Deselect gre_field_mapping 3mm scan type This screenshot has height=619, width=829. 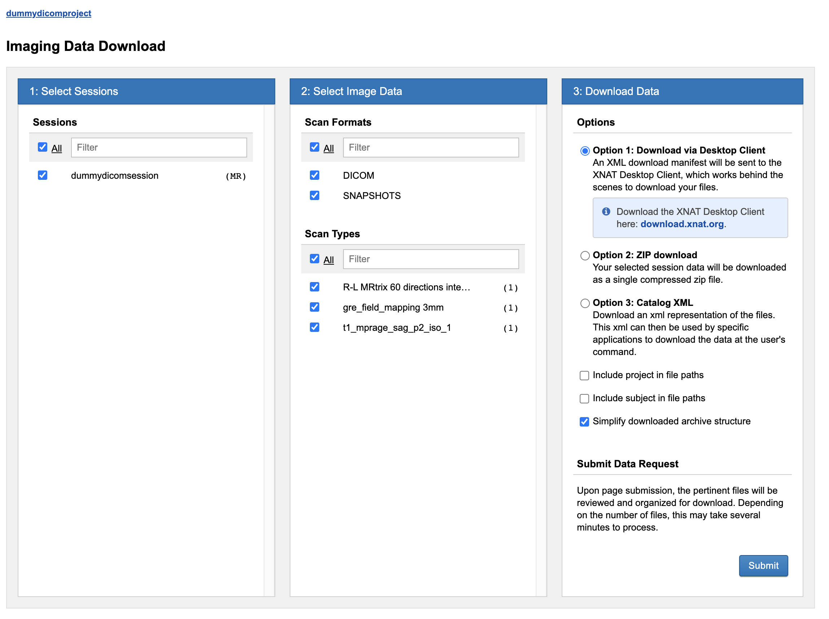(314, 307)
